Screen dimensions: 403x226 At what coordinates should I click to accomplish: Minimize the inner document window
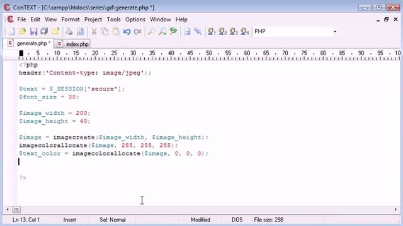point(378,20)
